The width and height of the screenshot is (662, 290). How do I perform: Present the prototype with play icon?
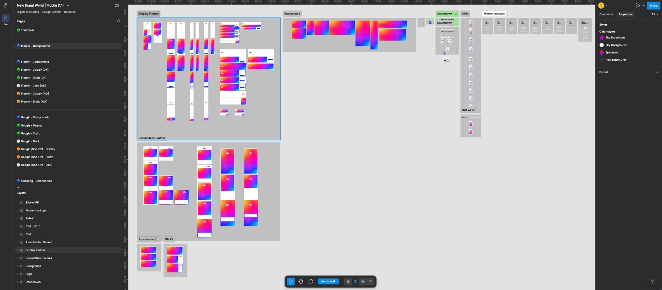(638, 5)
